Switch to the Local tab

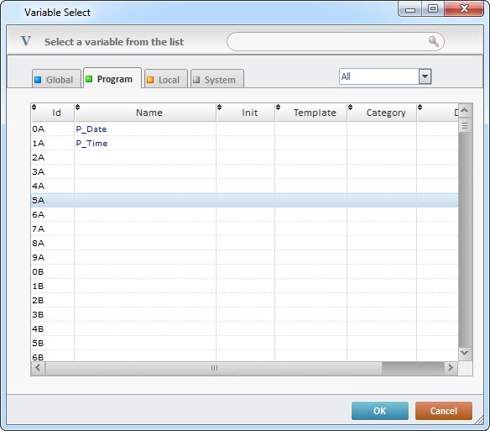pyautogui.click(x=166, y=79)
